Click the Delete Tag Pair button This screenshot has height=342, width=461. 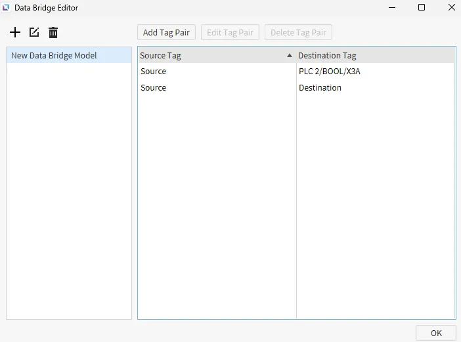coord(298,32)
